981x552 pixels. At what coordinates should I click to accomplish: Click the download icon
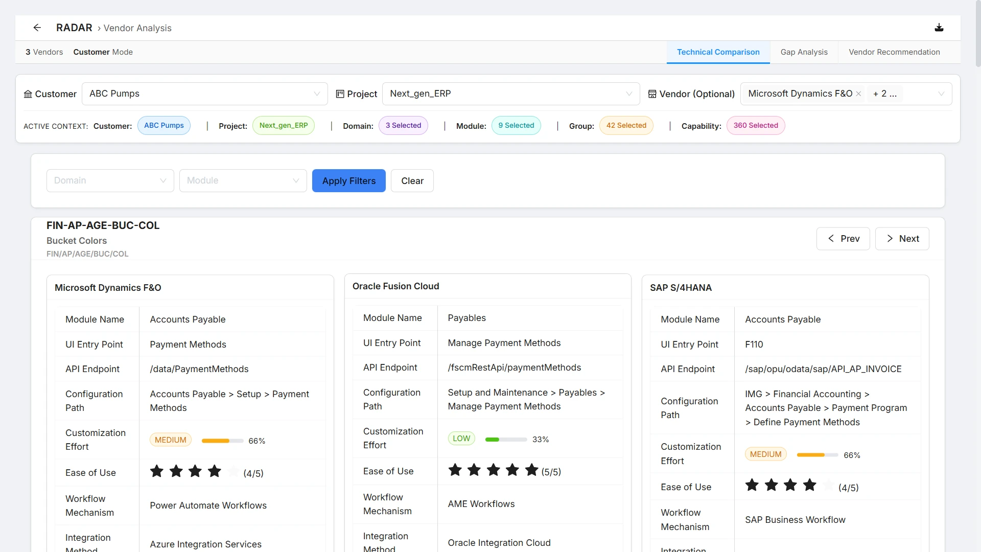click(x=939, y=28)
